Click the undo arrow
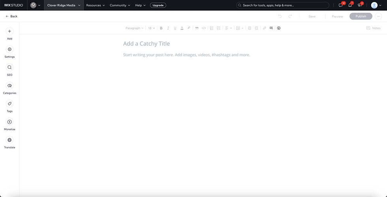This screenshot has width=387, height=197. click(x=280, y=16)
